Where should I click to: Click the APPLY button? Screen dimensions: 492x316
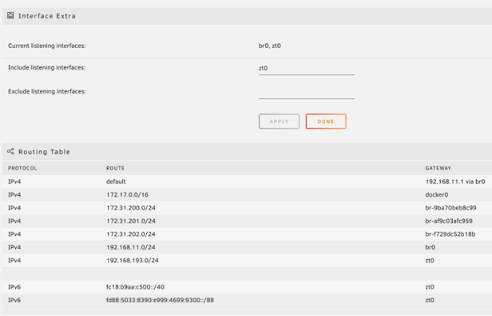[279, 121]
